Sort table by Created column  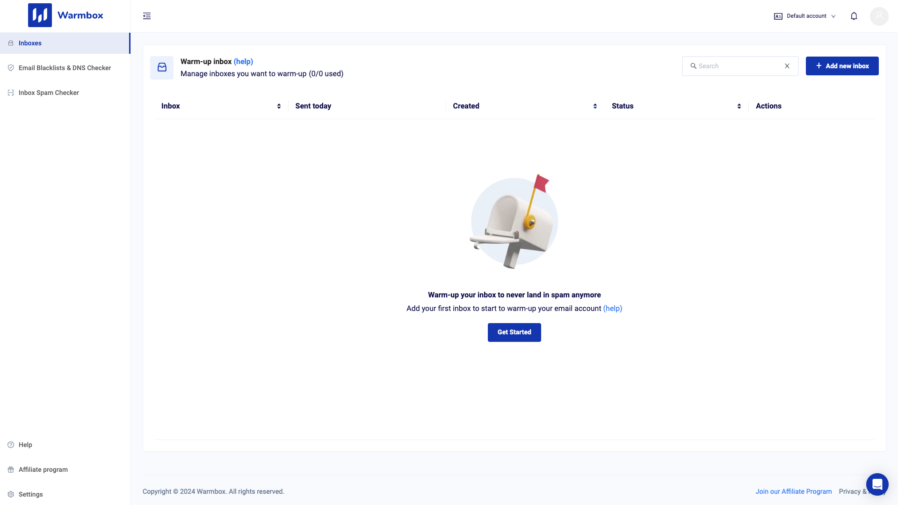point(595,106)
